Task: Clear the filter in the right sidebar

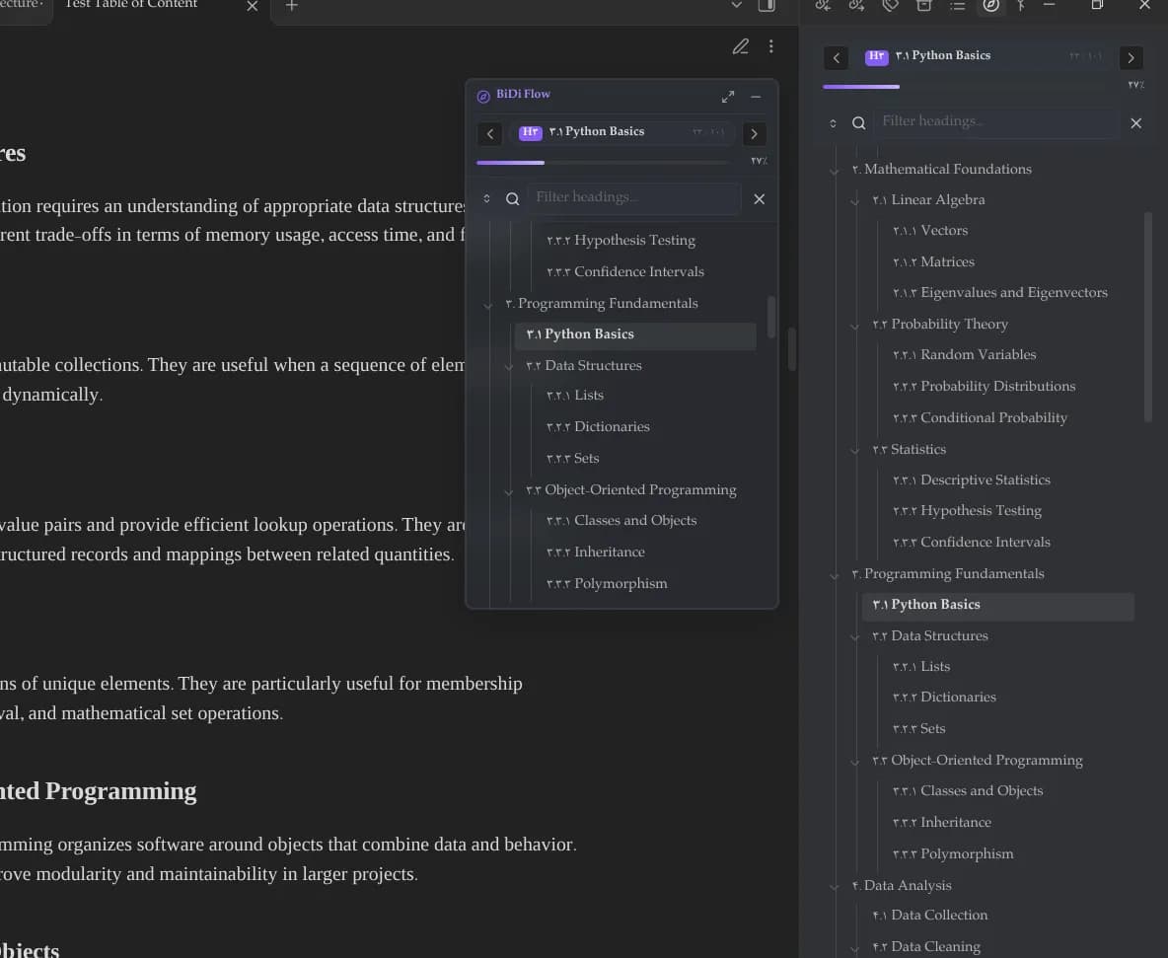Action: [1136, 123]
